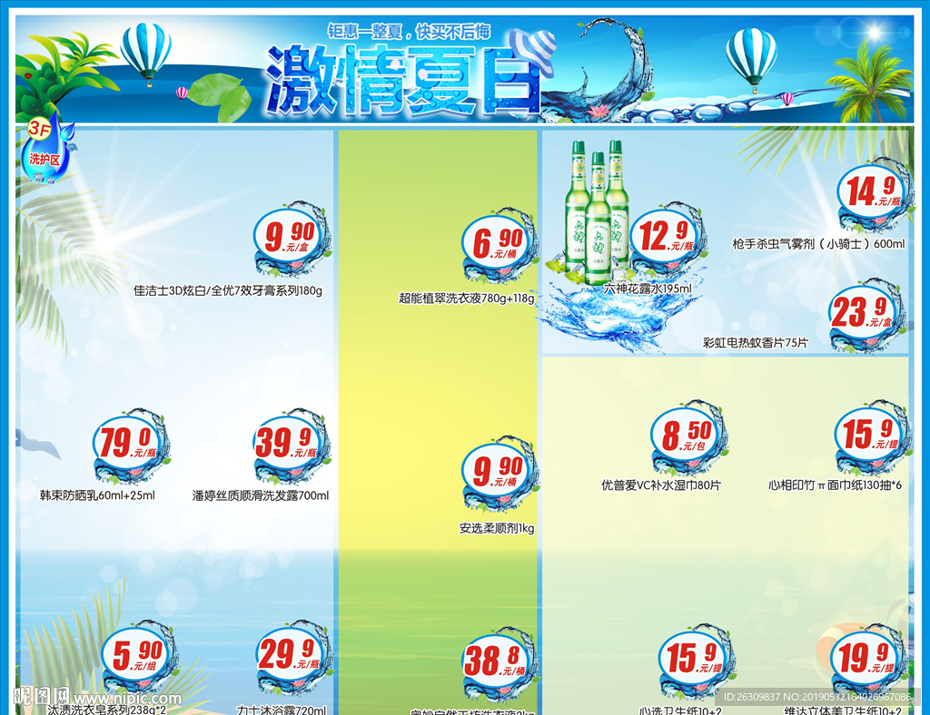
Task: Select text 潘婷丝质顺滑洗发露700ml
Action: 261,495
